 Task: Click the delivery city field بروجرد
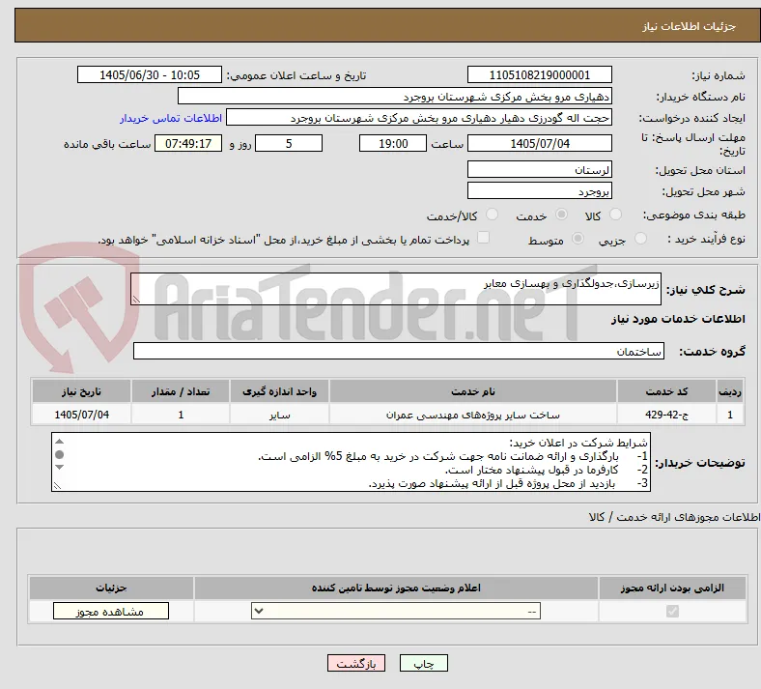click(x=539, y=190)
